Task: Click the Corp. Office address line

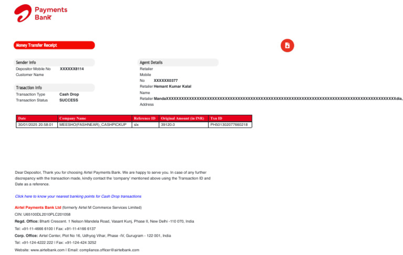Action: click(93, 236)
